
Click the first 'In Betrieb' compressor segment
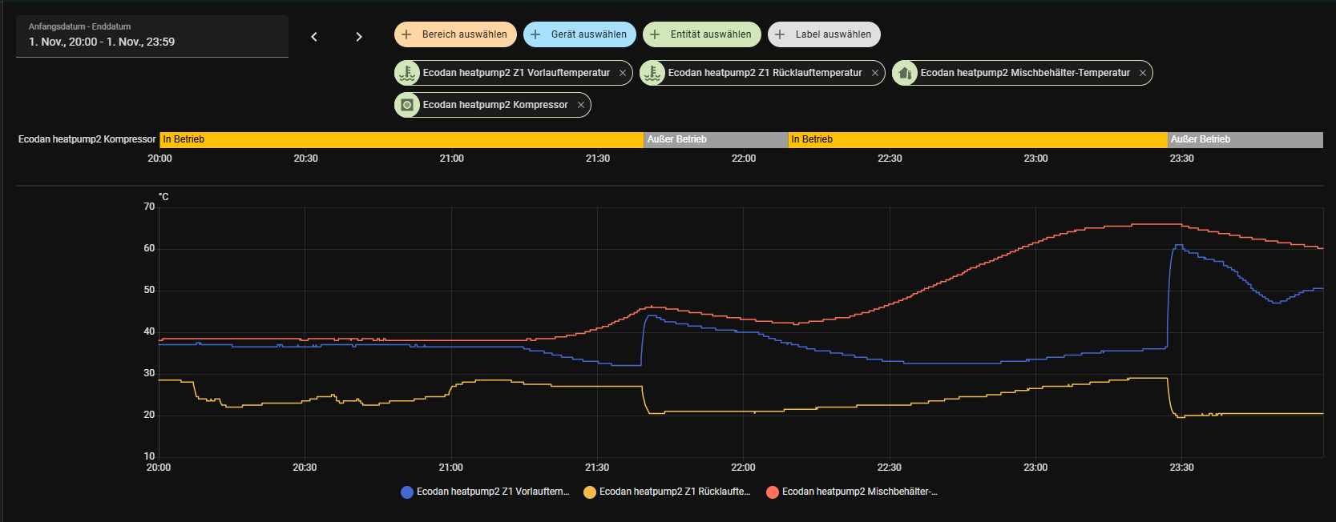(401, 139)
